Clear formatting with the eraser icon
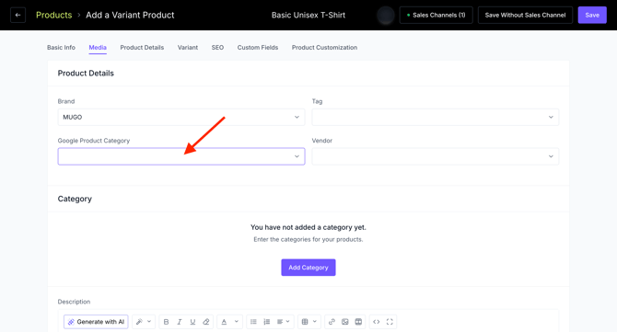Screen dimensions: 617x332 point(206,322)
